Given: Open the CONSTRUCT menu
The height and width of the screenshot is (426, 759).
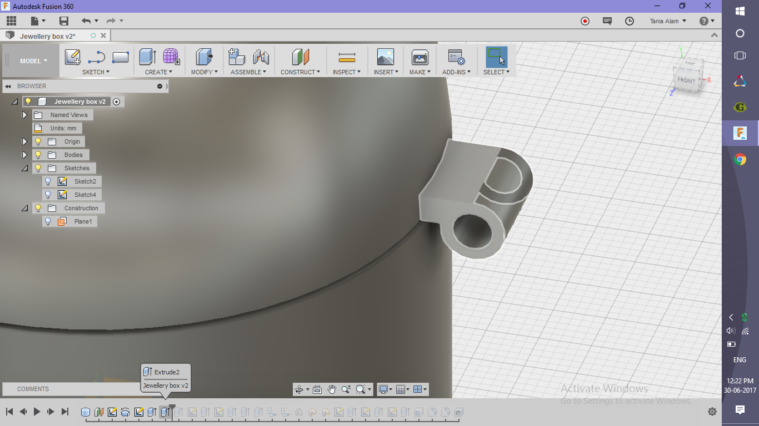Looking at the screenshot, I should coord(300,72).
